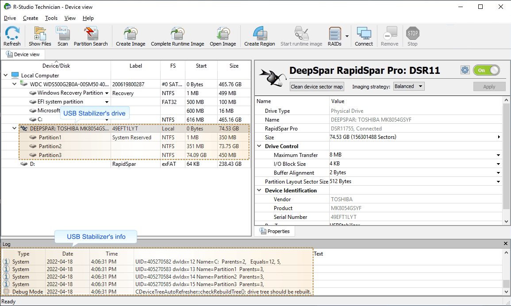This screenshot has width=511, height=306.
Task: Click the properties panel vertical scrollbar
Action: point(506,157)
